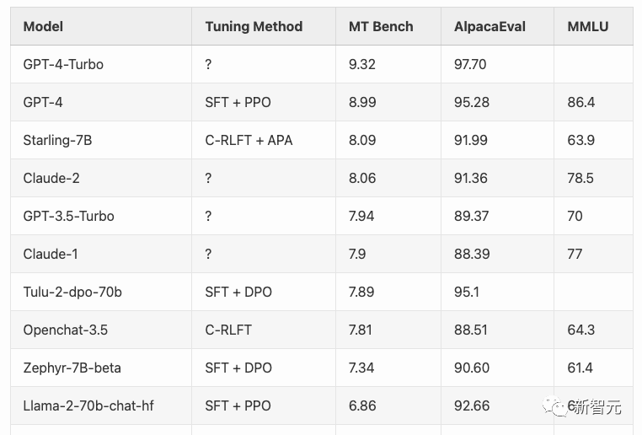Screen dimensions: 642x435
Task: Select the Tuning Method column header
Action: pos(254,26)
